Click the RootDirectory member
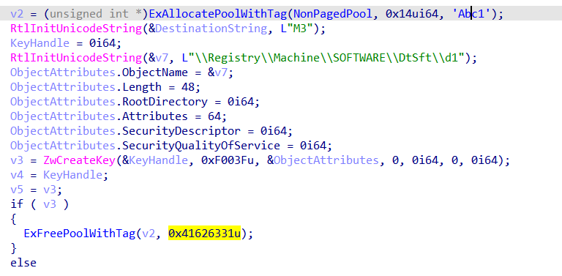 (165, 102)
